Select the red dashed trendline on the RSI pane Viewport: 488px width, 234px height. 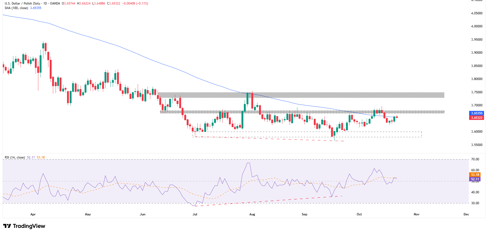coord(266,201)
